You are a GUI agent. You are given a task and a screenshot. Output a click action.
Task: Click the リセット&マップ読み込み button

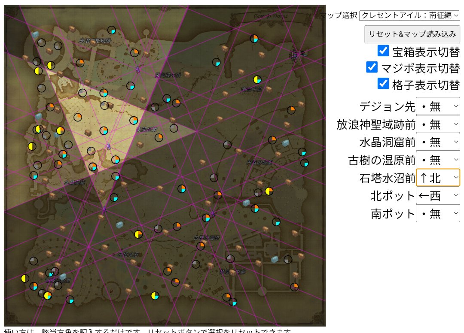click(x=412, y=34)
